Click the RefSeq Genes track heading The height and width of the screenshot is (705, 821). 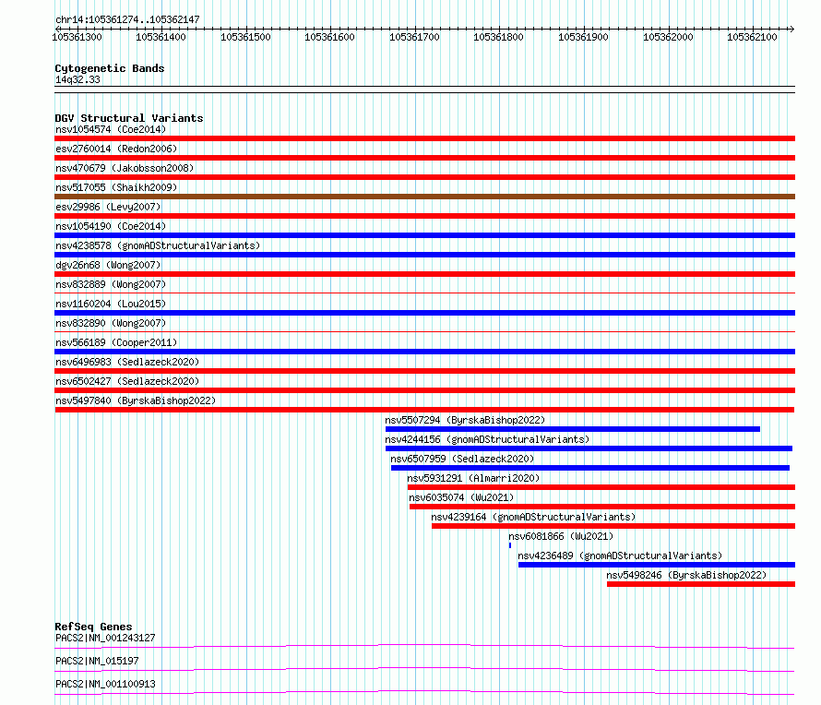[93, 627]
